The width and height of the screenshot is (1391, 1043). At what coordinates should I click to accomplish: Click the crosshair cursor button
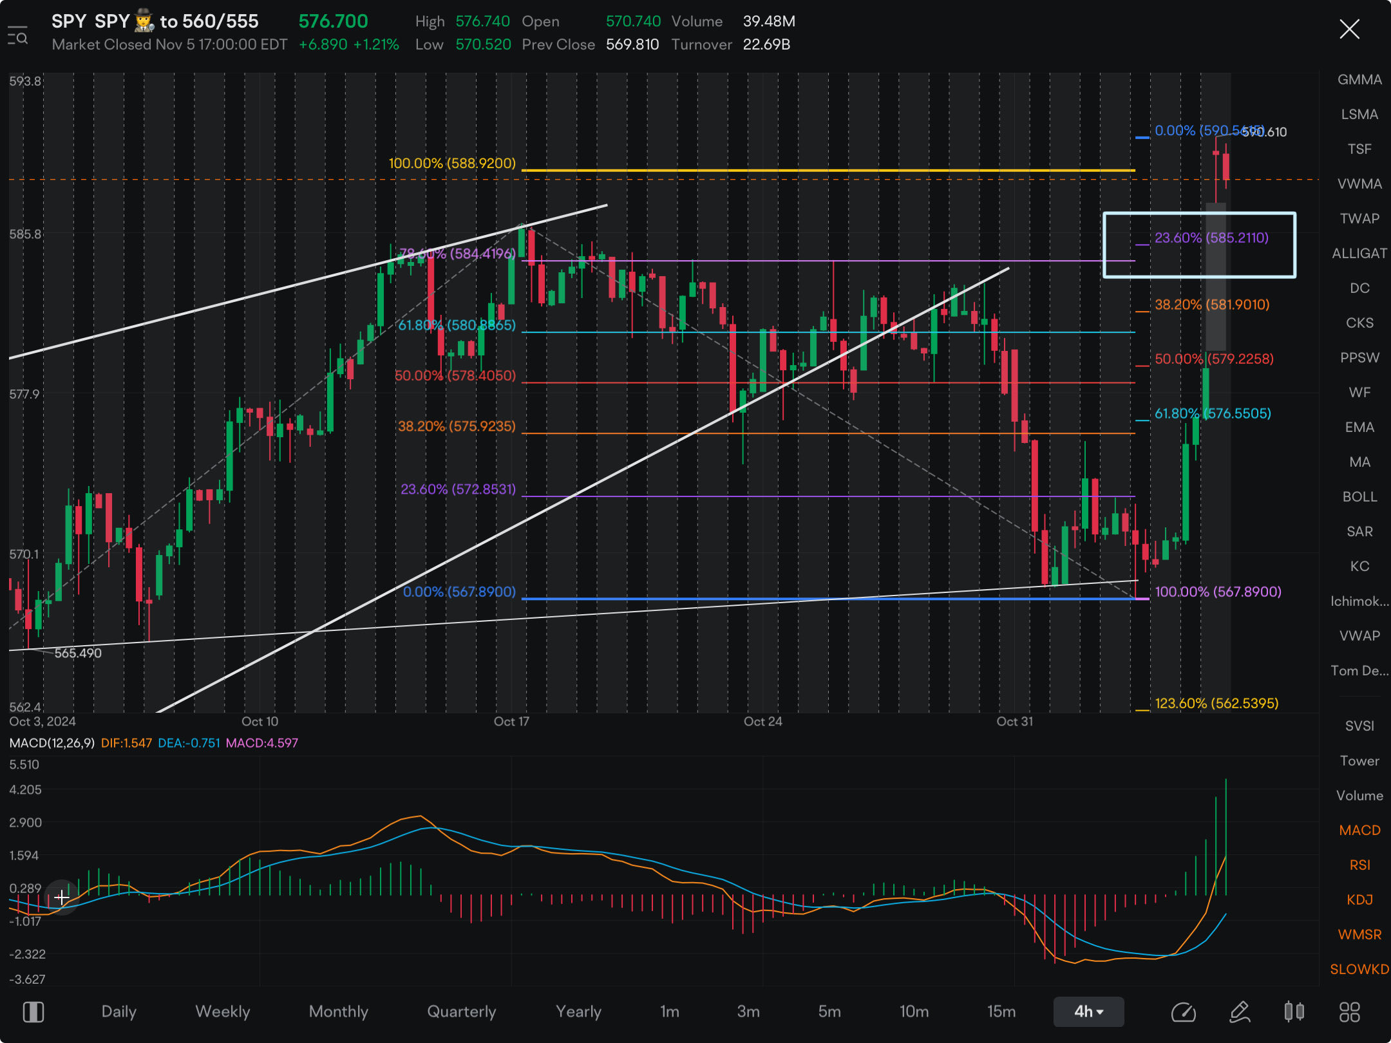tap(62, 897)
